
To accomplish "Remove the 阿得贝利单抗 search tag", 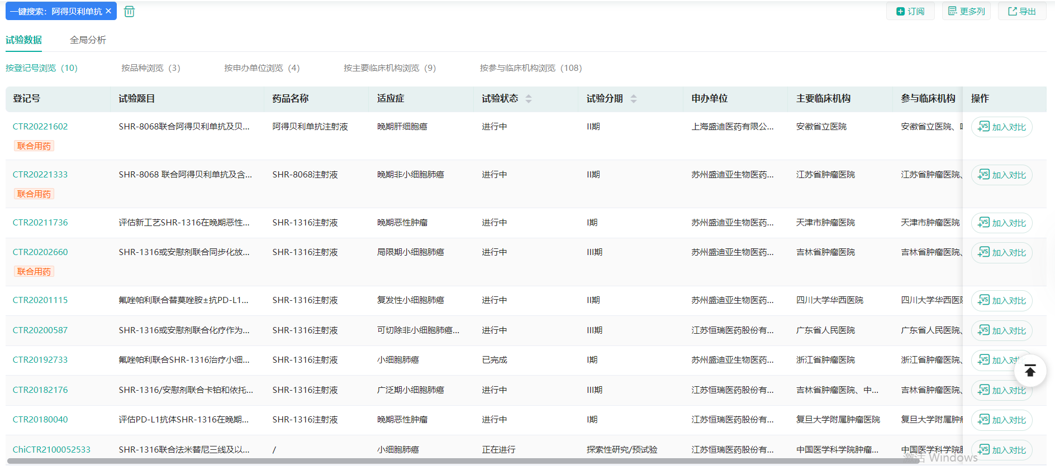I will click(x=108, y=11).
